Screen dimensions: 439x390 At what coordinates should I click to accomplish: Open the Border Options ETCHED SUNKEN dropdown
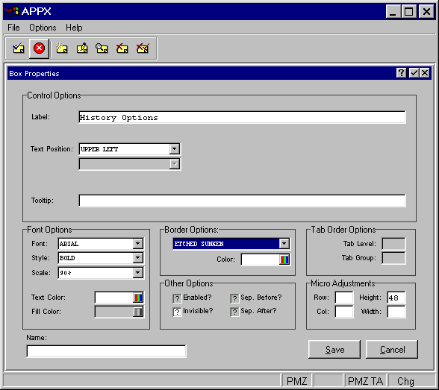[x=284, y=244]
